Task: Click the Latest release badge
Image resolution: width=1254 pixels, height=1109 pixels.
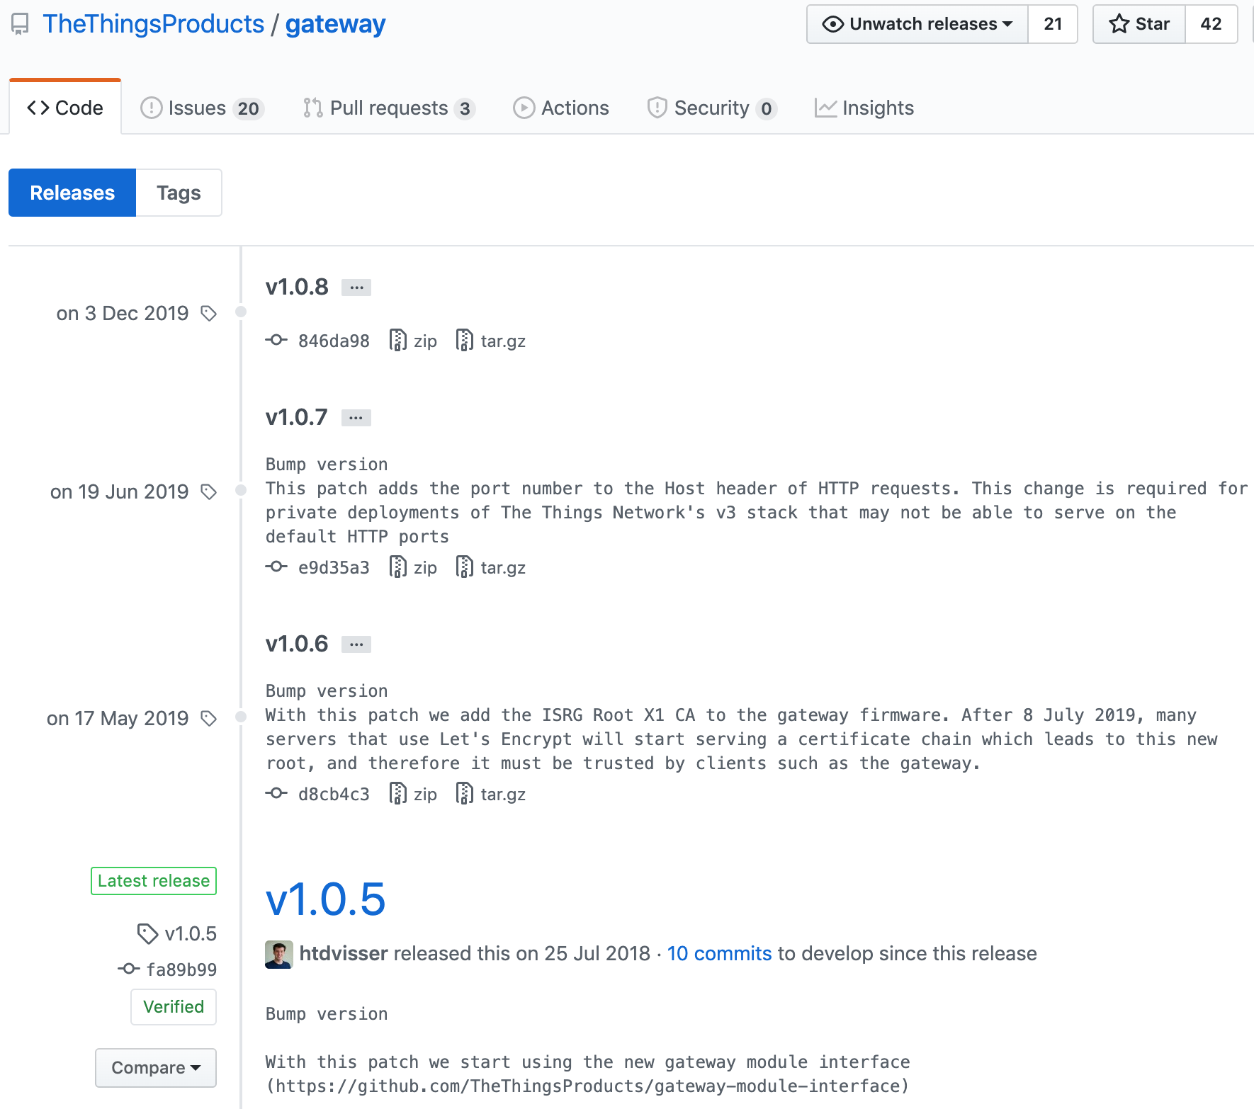Action: (x=154, y=881)
